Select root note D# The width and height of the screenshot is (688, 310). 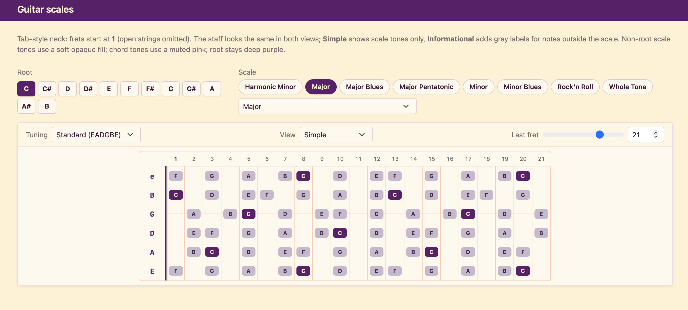(88, 89)
